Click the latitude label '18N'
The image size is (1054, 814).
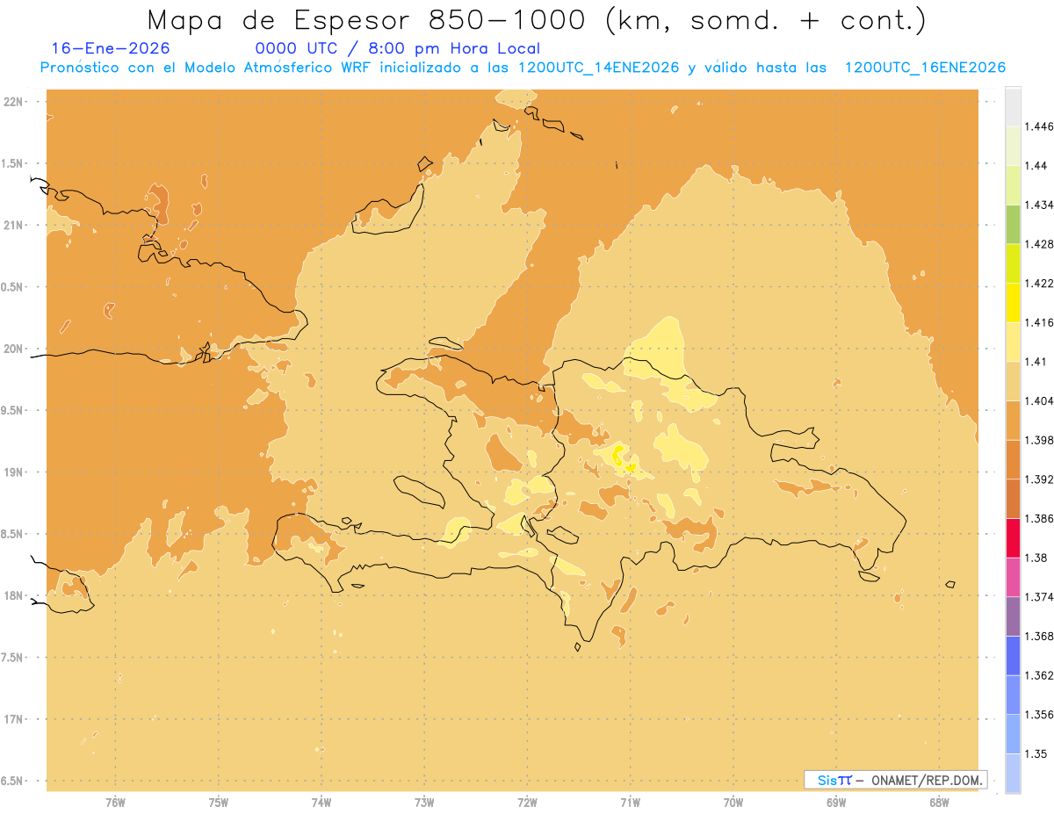tap(13, 595)
